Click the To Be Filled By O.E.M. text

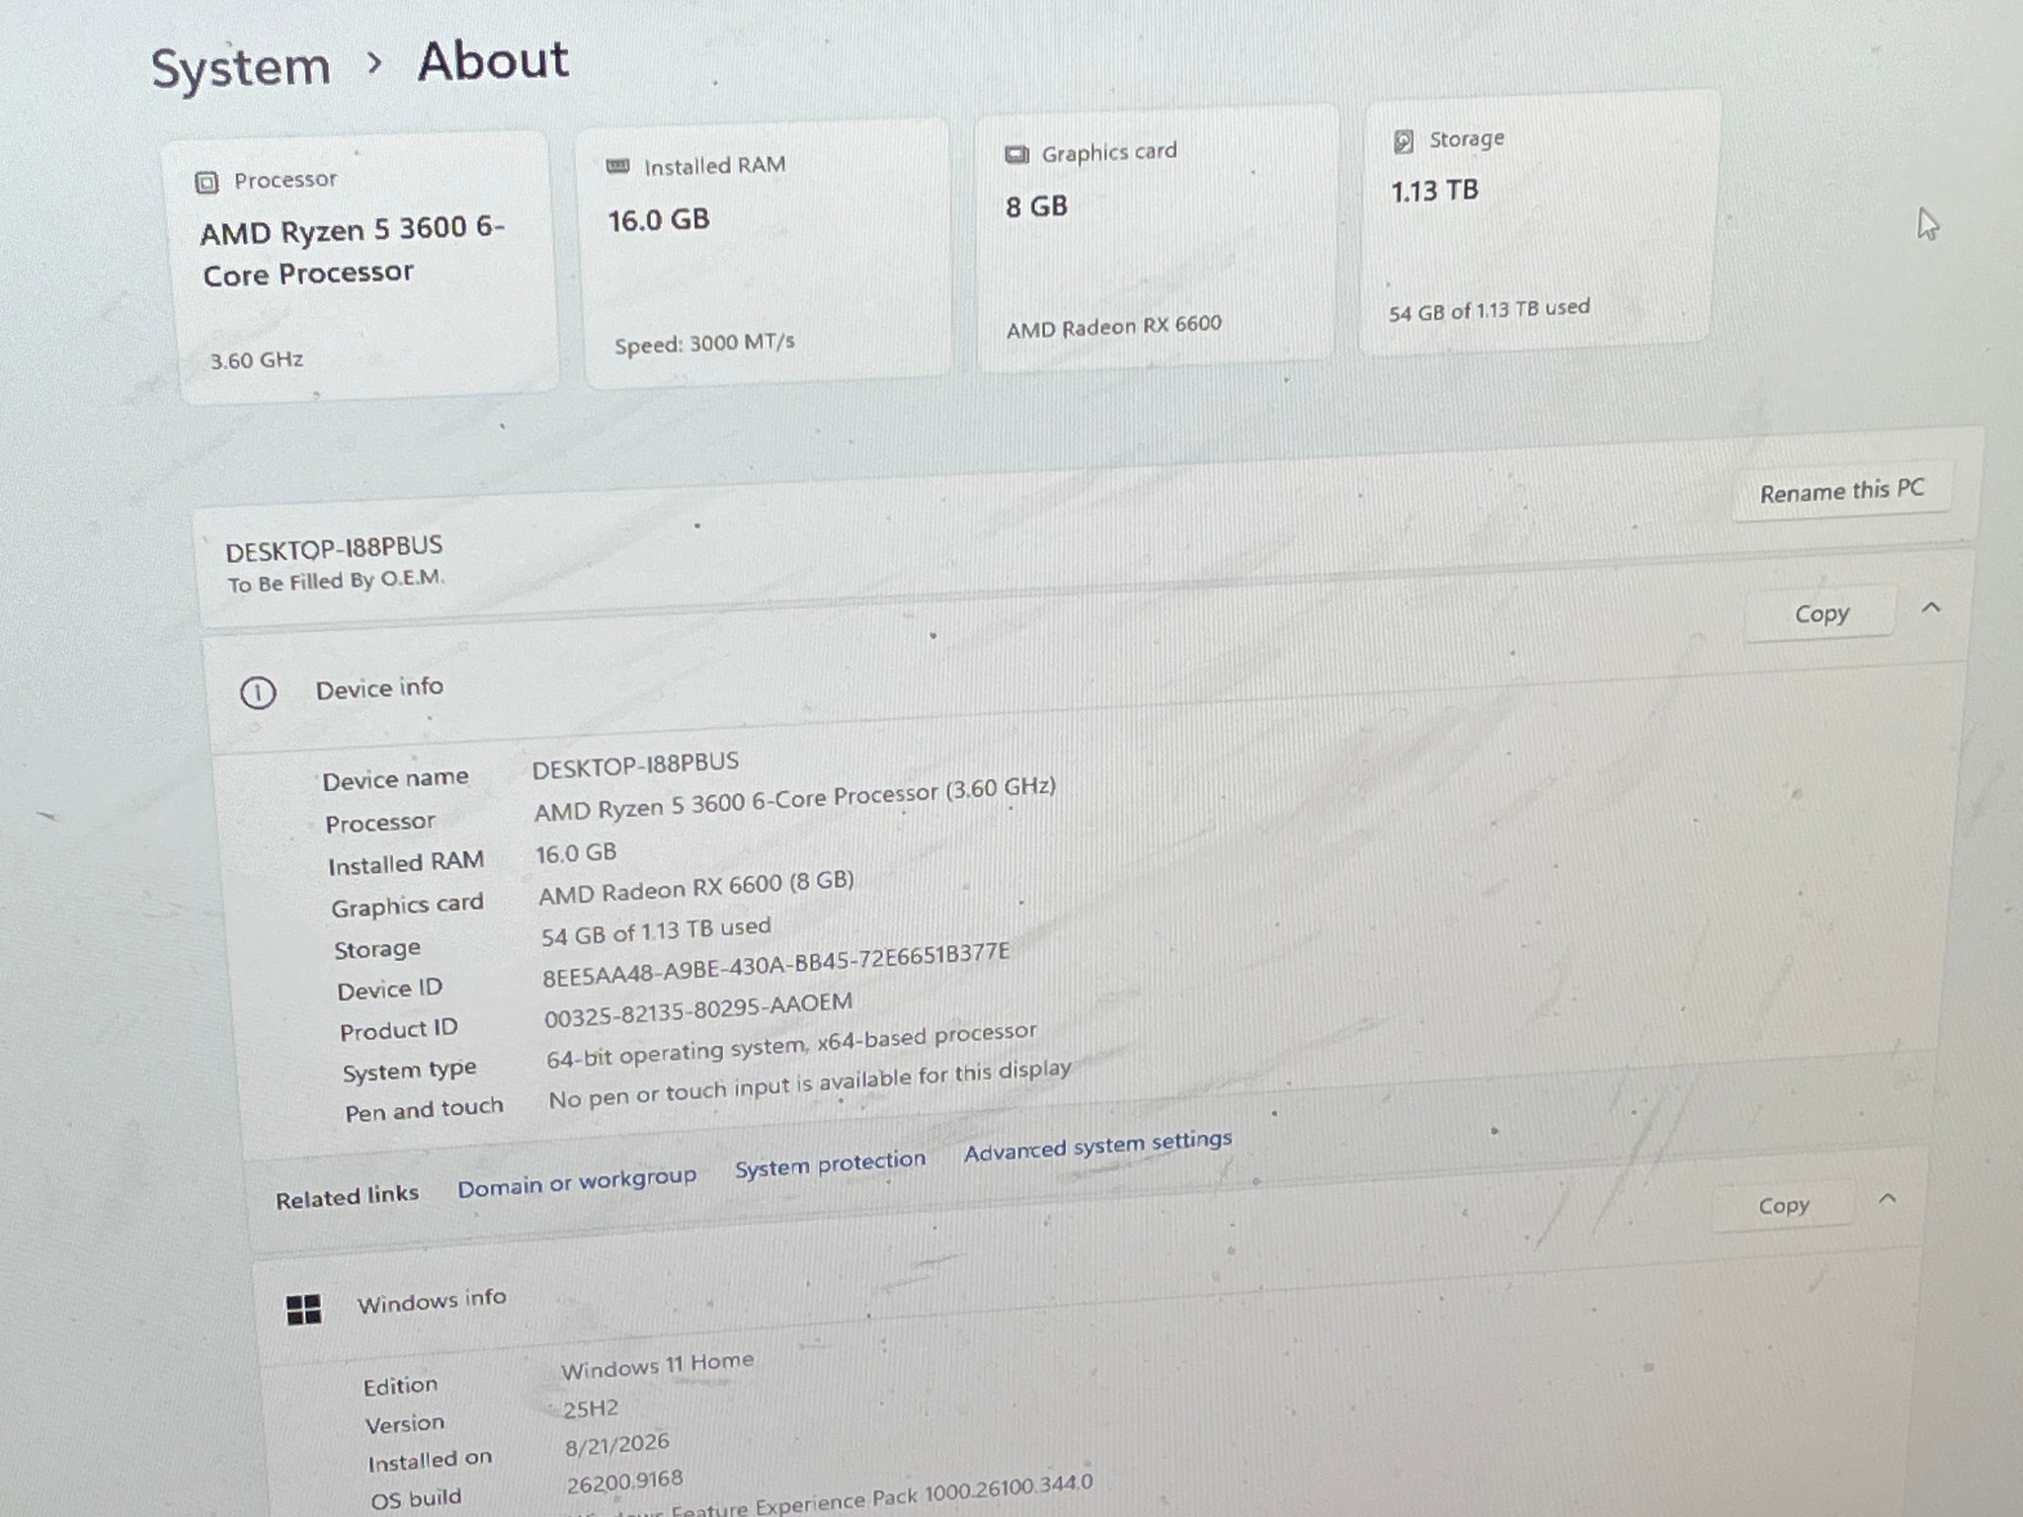tap(336, 581)
